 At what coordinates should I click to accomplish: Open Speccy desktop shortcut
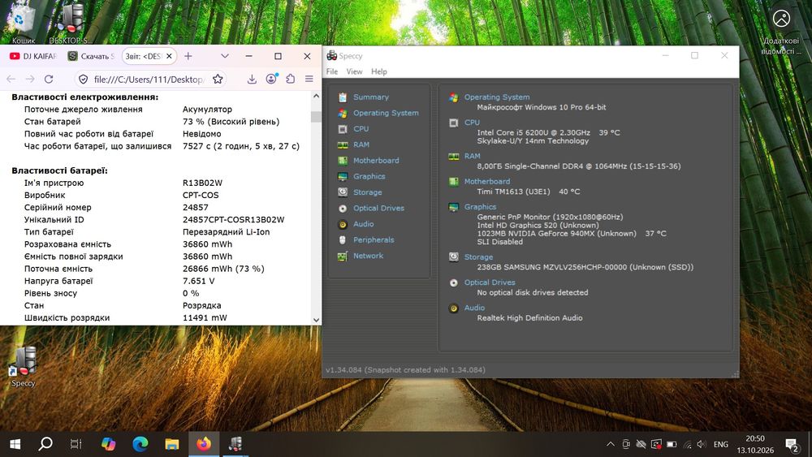pos(24,366)
